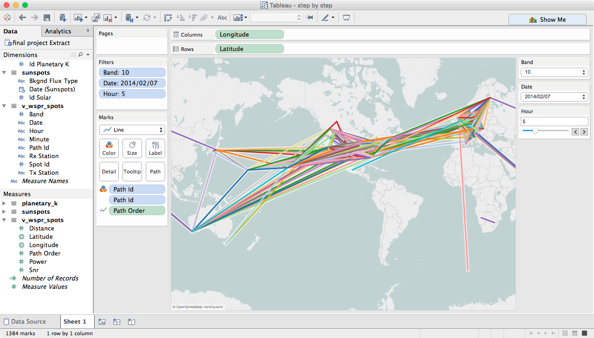Click the New Story tab icon at bottom
Image resolution: width=594 pixels, height=338 pixels.
(131, 321)
